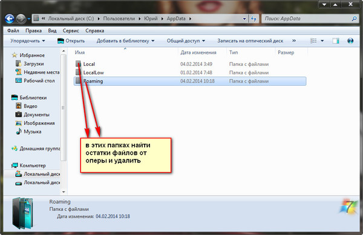363x235 pixels.
Task: Click the Forward navigation arrow
Action: [21, 19]
